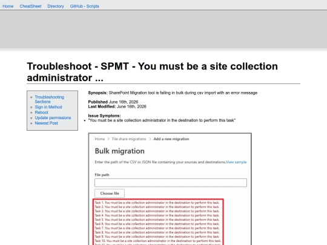Open the Home navigation link
327x245 pixels.
[x=8, y=6]
